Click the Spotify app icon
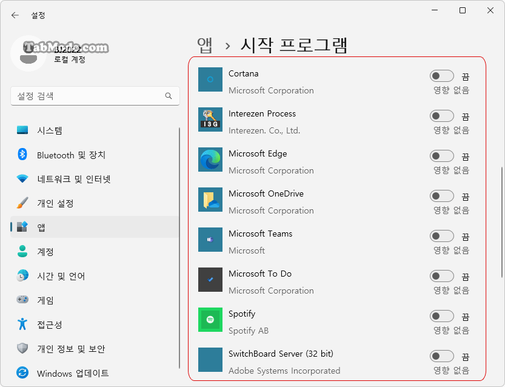 [x=210, y=320]
